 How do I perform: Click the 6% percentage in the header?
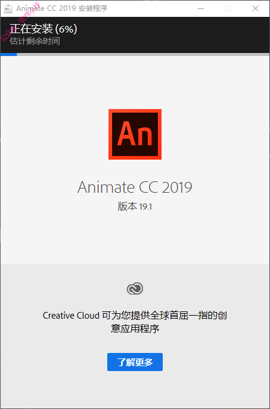[66, 29]
